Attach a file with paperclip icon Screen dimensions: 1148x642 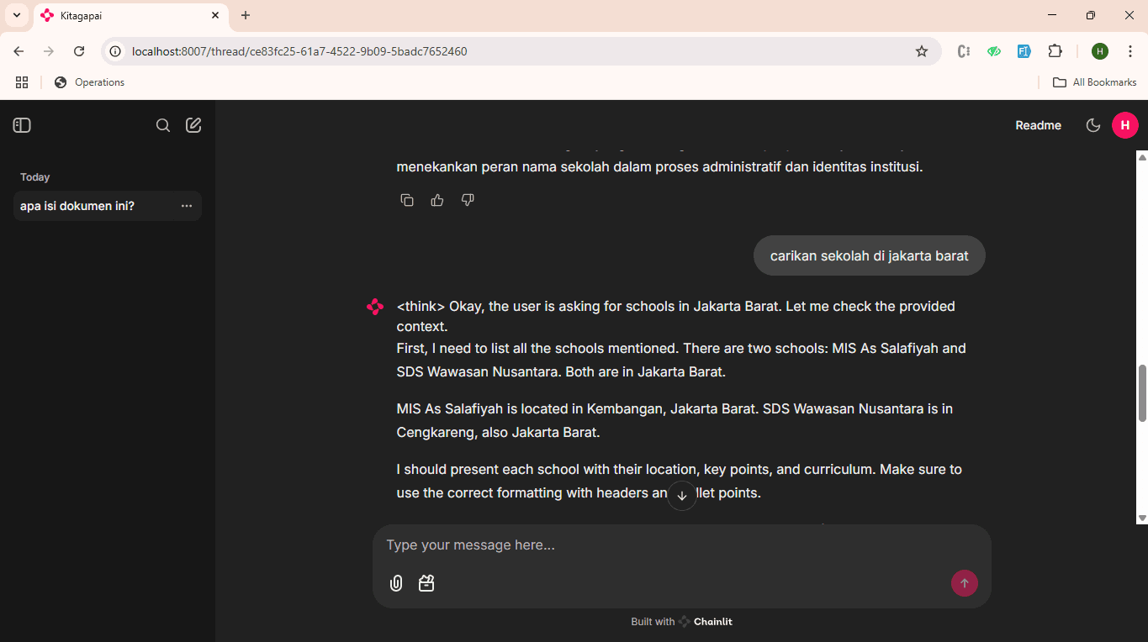click(396, 583)
